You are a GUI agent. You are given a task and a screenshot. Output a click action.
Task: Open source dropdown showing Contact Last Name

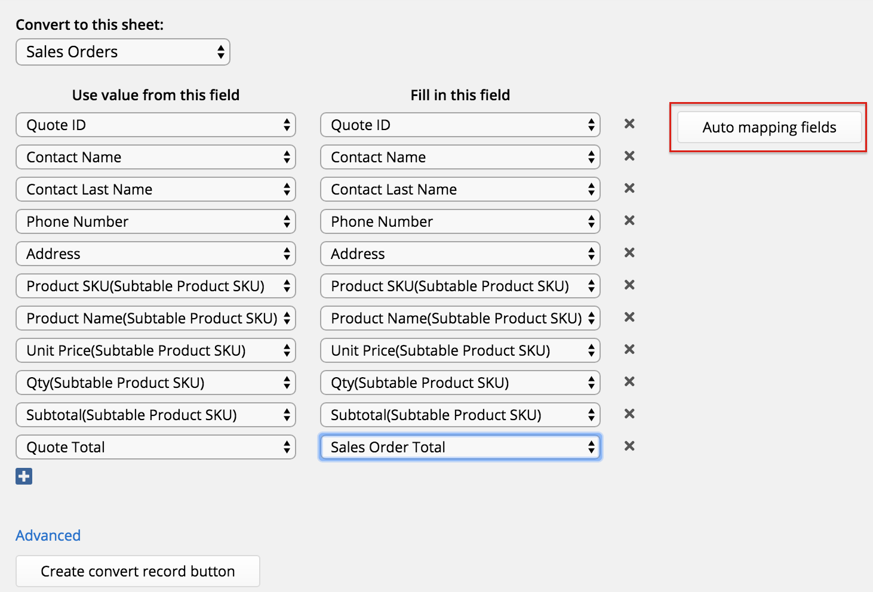pos(156,189)
